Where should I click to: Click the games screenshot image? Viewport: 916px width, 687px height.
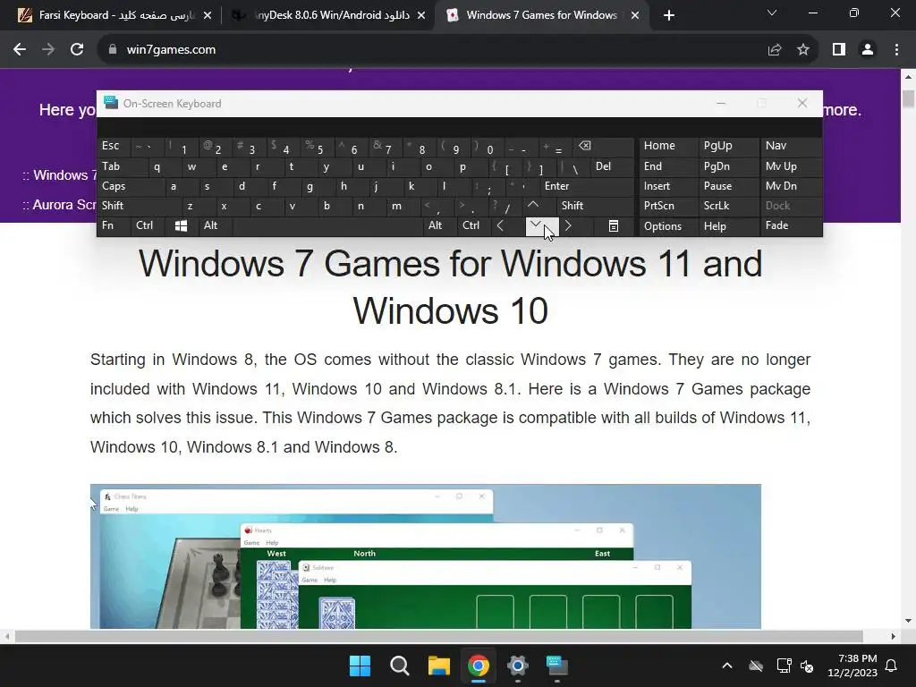[x=425, y=556]
